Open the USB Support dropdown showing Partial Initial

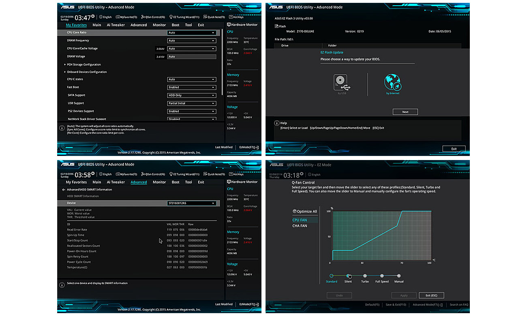[x=192, y=103]
